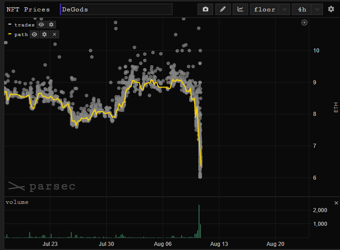This screenshot has height=250, width=340.
Task: Click the 7 price axis label
Action: tap(314, 146)
